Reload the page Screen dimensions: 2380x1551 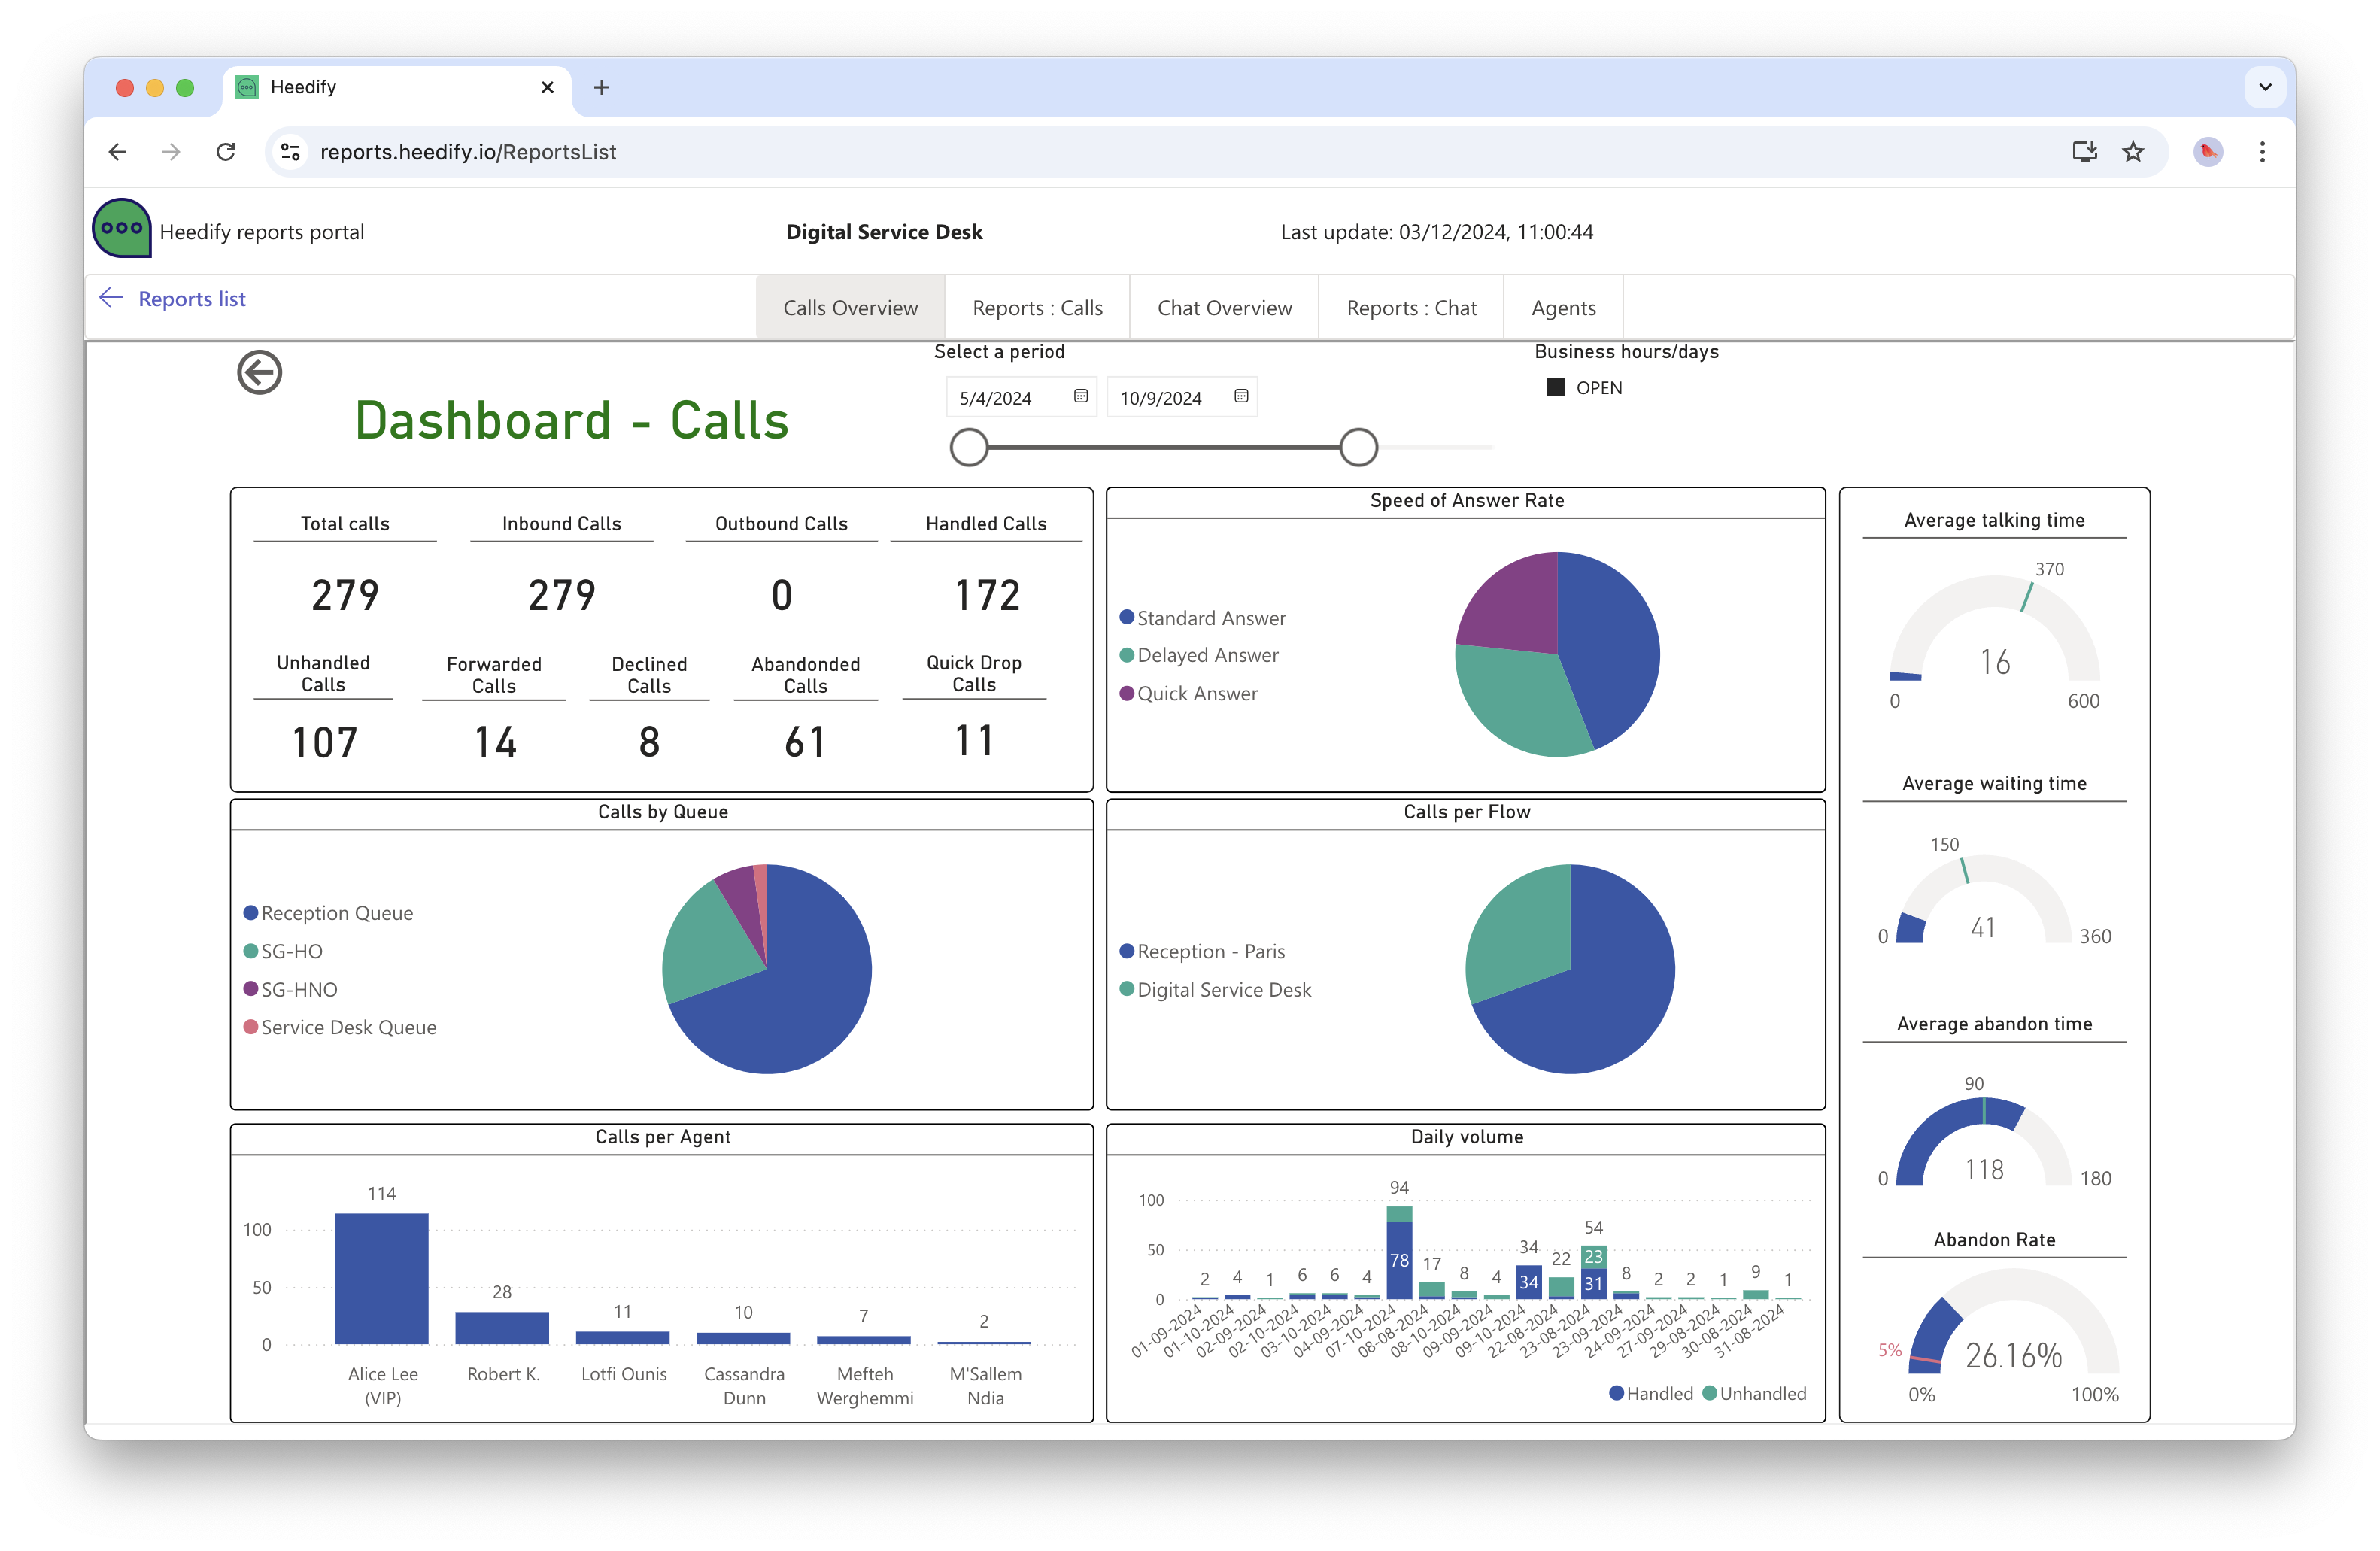pyautogui.click(x=226, y=152)
